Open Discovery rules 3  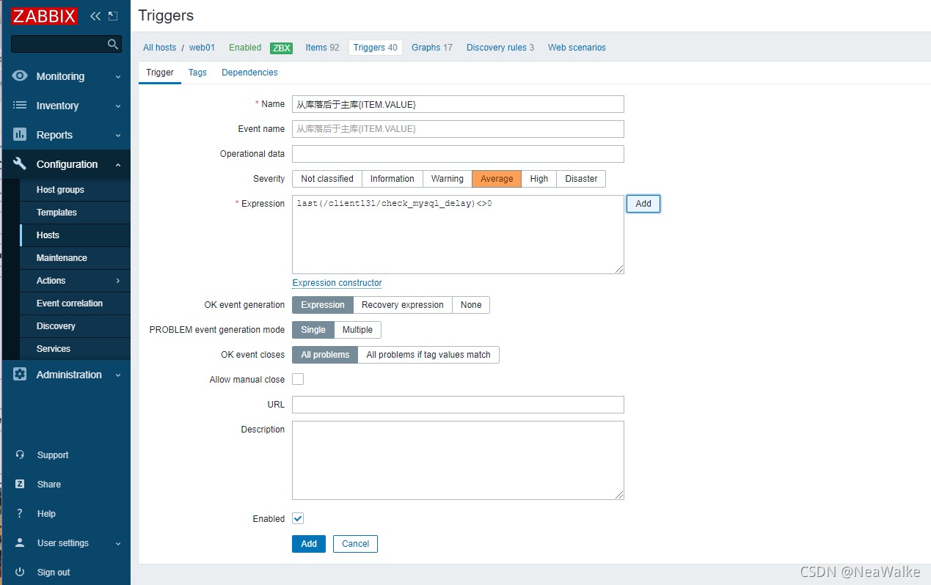click(500, 48)
